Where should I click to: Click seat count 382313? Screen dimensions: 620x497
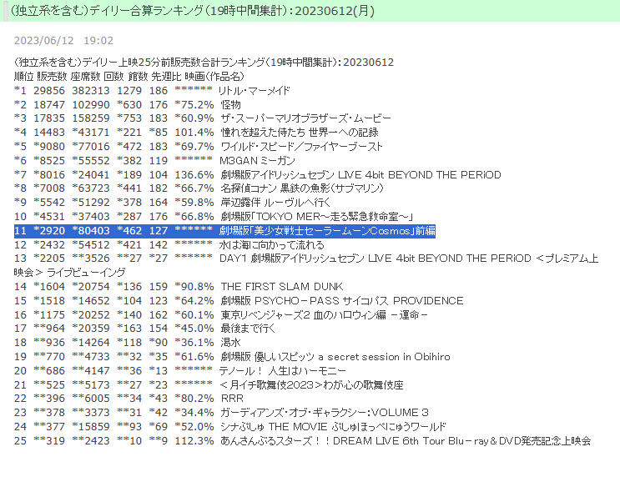91,90
